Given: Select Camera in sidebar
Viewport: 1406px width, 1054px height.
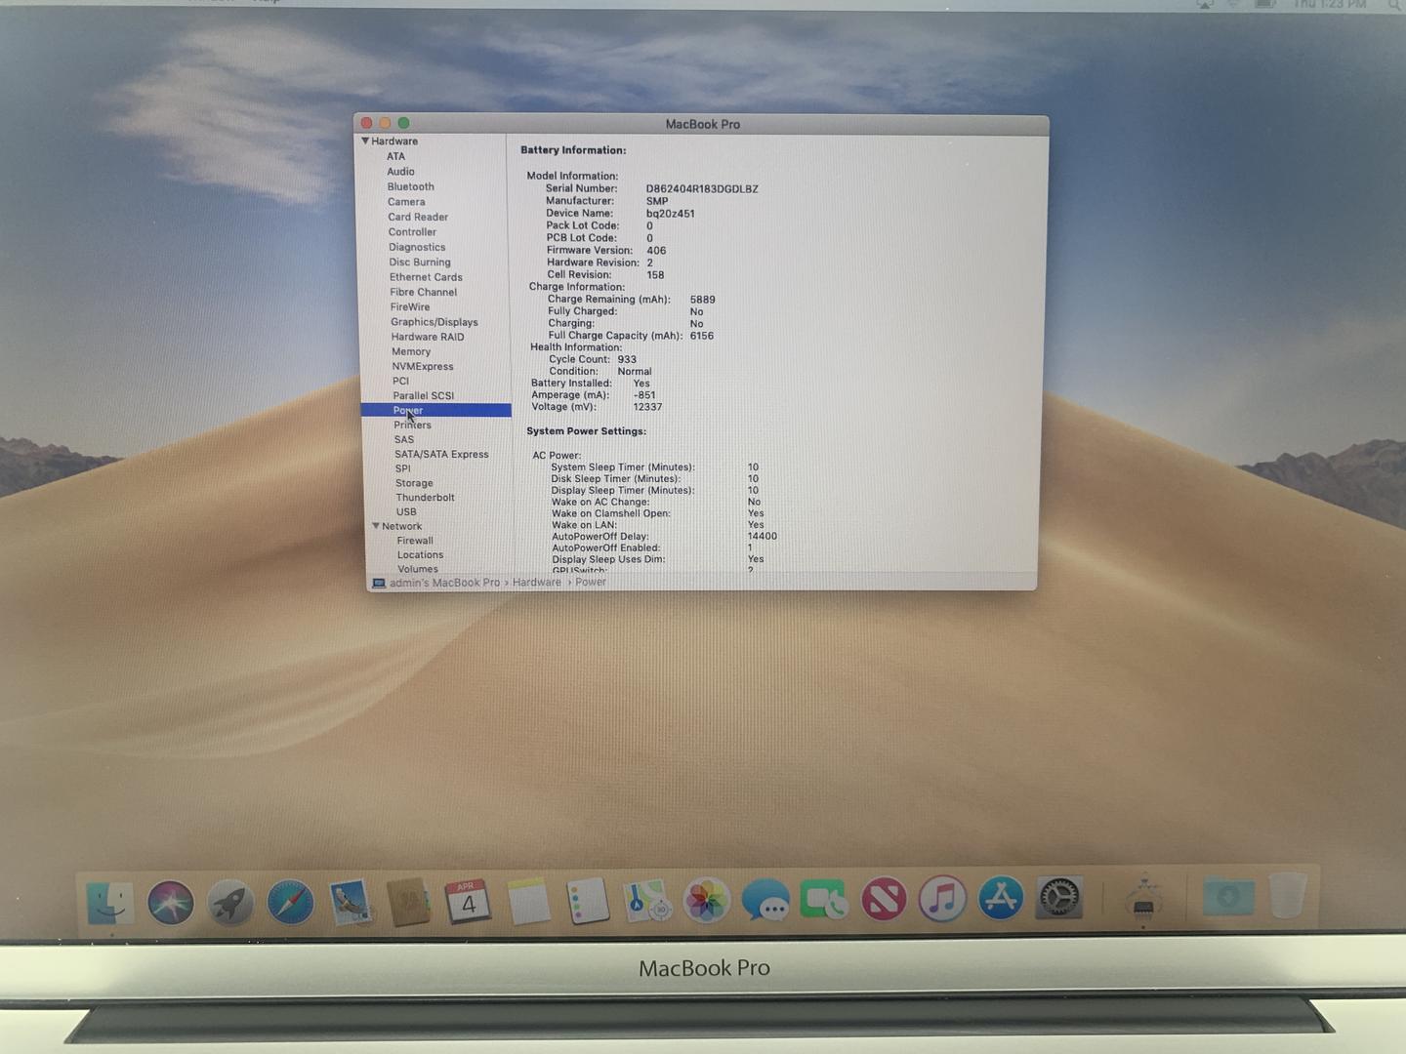Looking at the screenshot, I should 406,202.
